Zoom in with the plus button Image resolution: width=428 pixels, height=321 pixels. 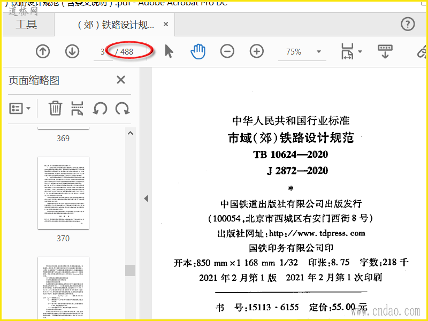coord(257,51)
